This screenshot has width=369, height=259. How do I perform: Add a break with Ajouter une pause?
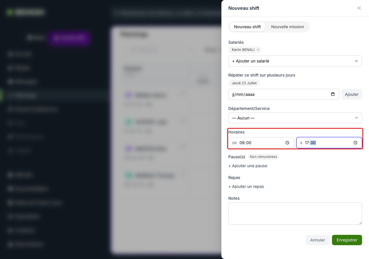248,166
